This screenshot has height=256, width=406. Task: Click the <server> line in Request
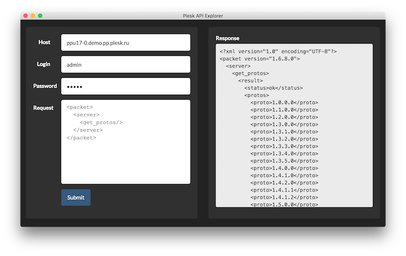pyautogui.click(x=86, y=115)
